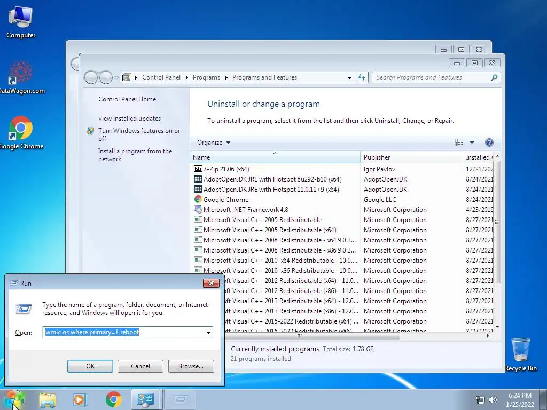Open Turn Windows features on or off
The image size is (547, 410).
point(139,135)
